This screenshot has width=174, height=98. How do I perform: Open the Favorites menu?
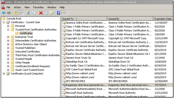pyautogui.click(x=38, y=7)
